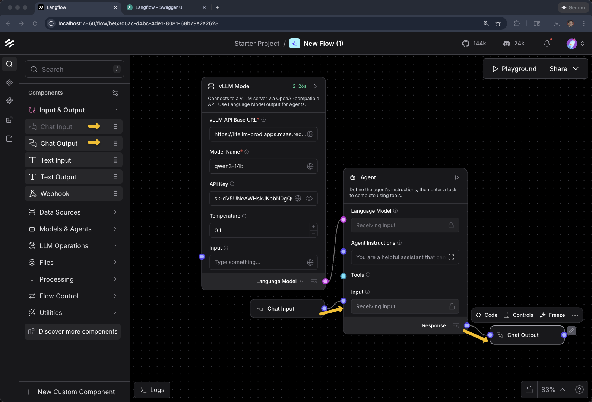Click the notifications bell icon
The width and height of the screenshot is (592, 402).
[x=547, y=44]
